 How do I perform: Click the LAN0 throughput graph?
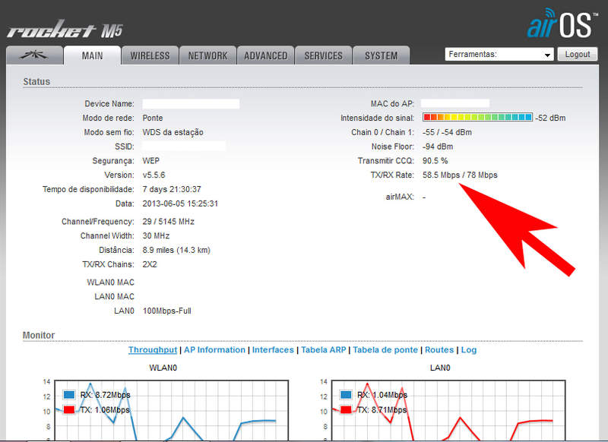click(x=448, y=411)
